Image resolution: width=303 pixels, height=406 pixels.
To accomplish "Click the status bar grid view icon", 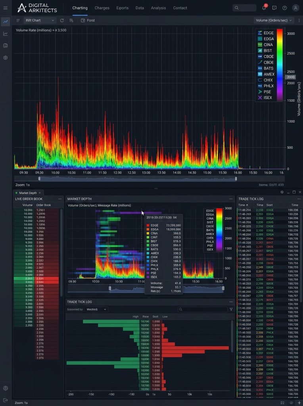I will tap(282, 403).
